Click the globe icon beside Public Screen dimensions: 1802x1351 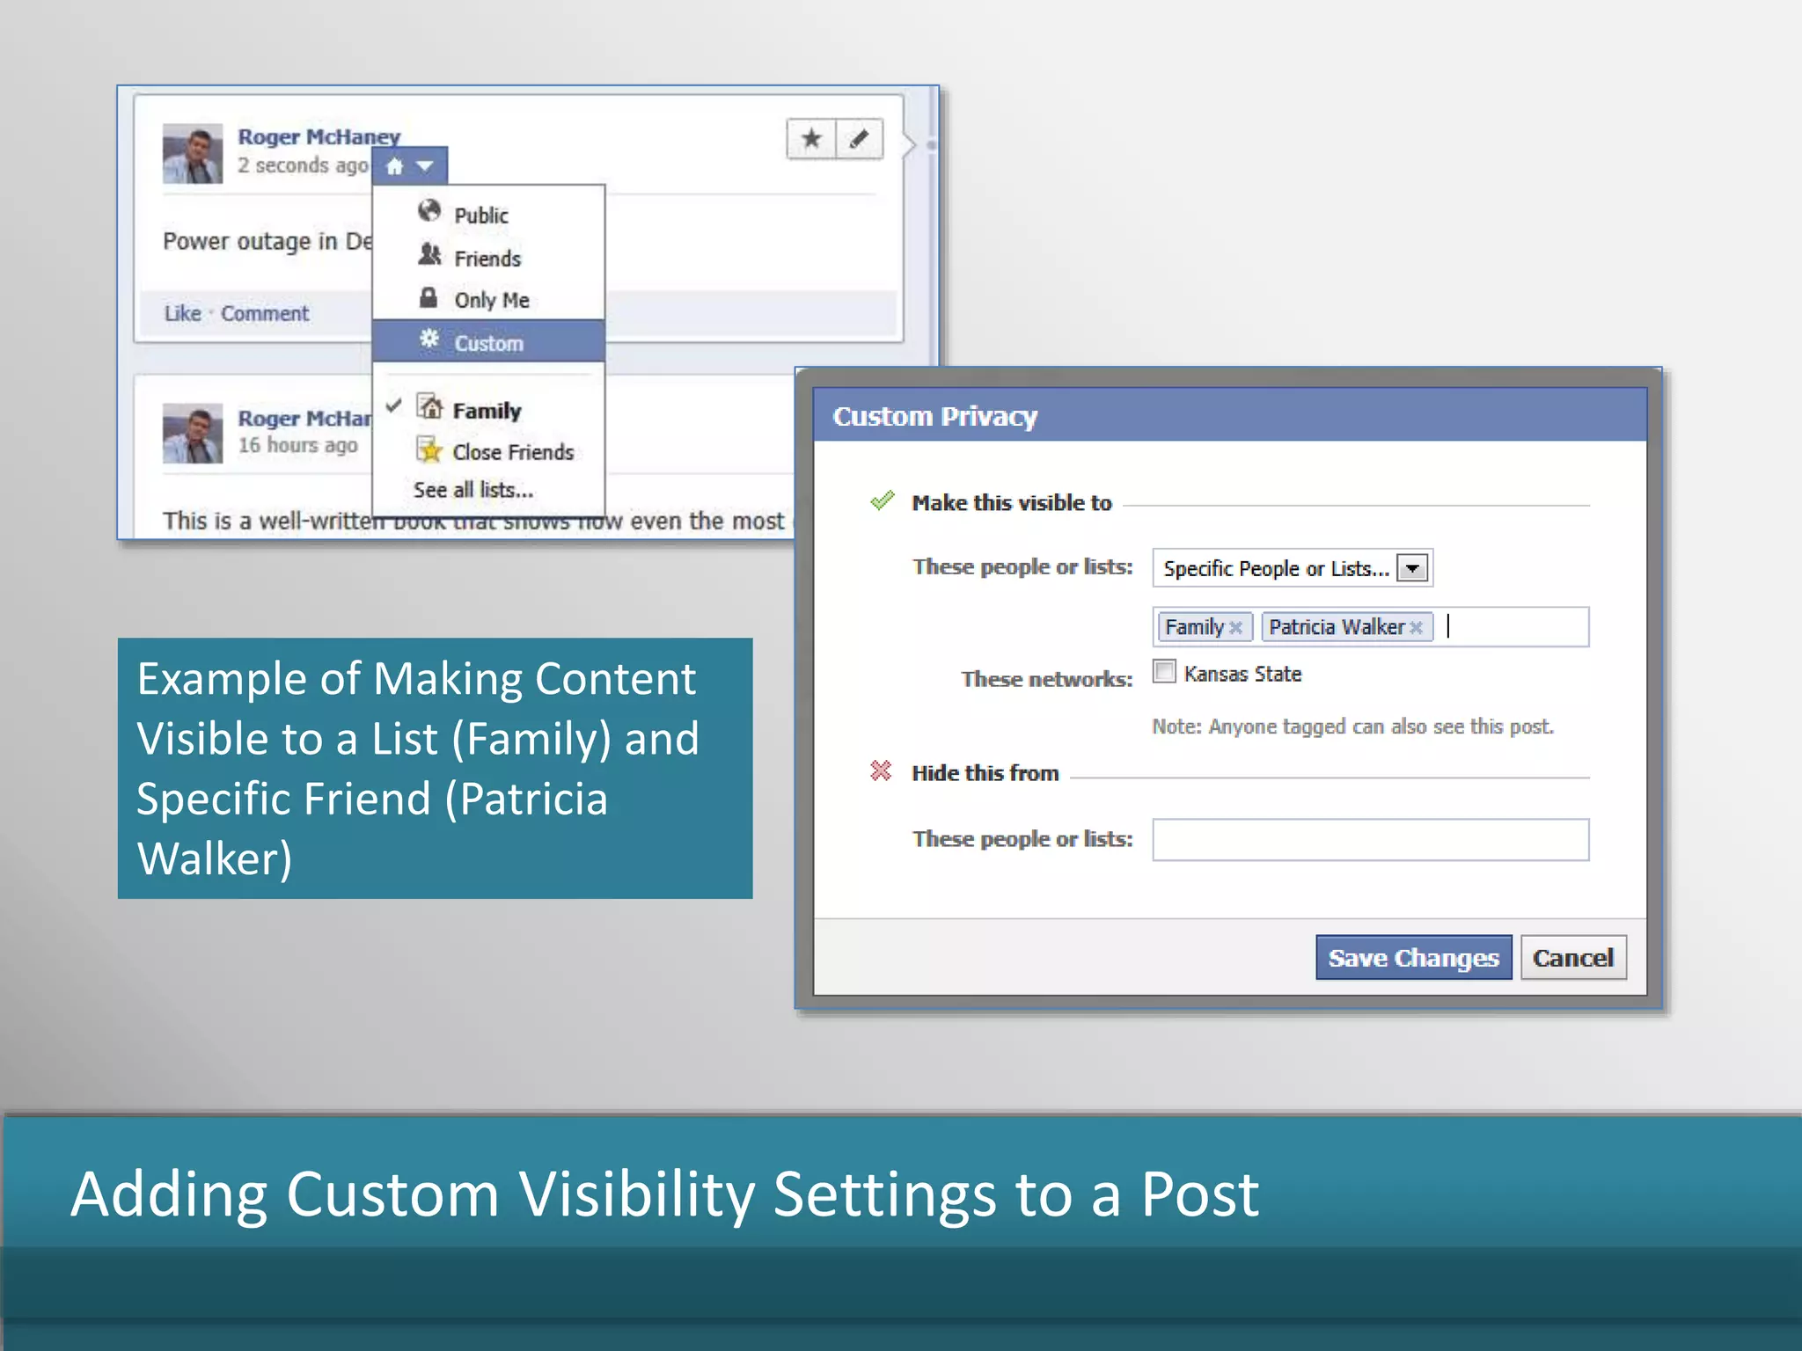point(429,211)
